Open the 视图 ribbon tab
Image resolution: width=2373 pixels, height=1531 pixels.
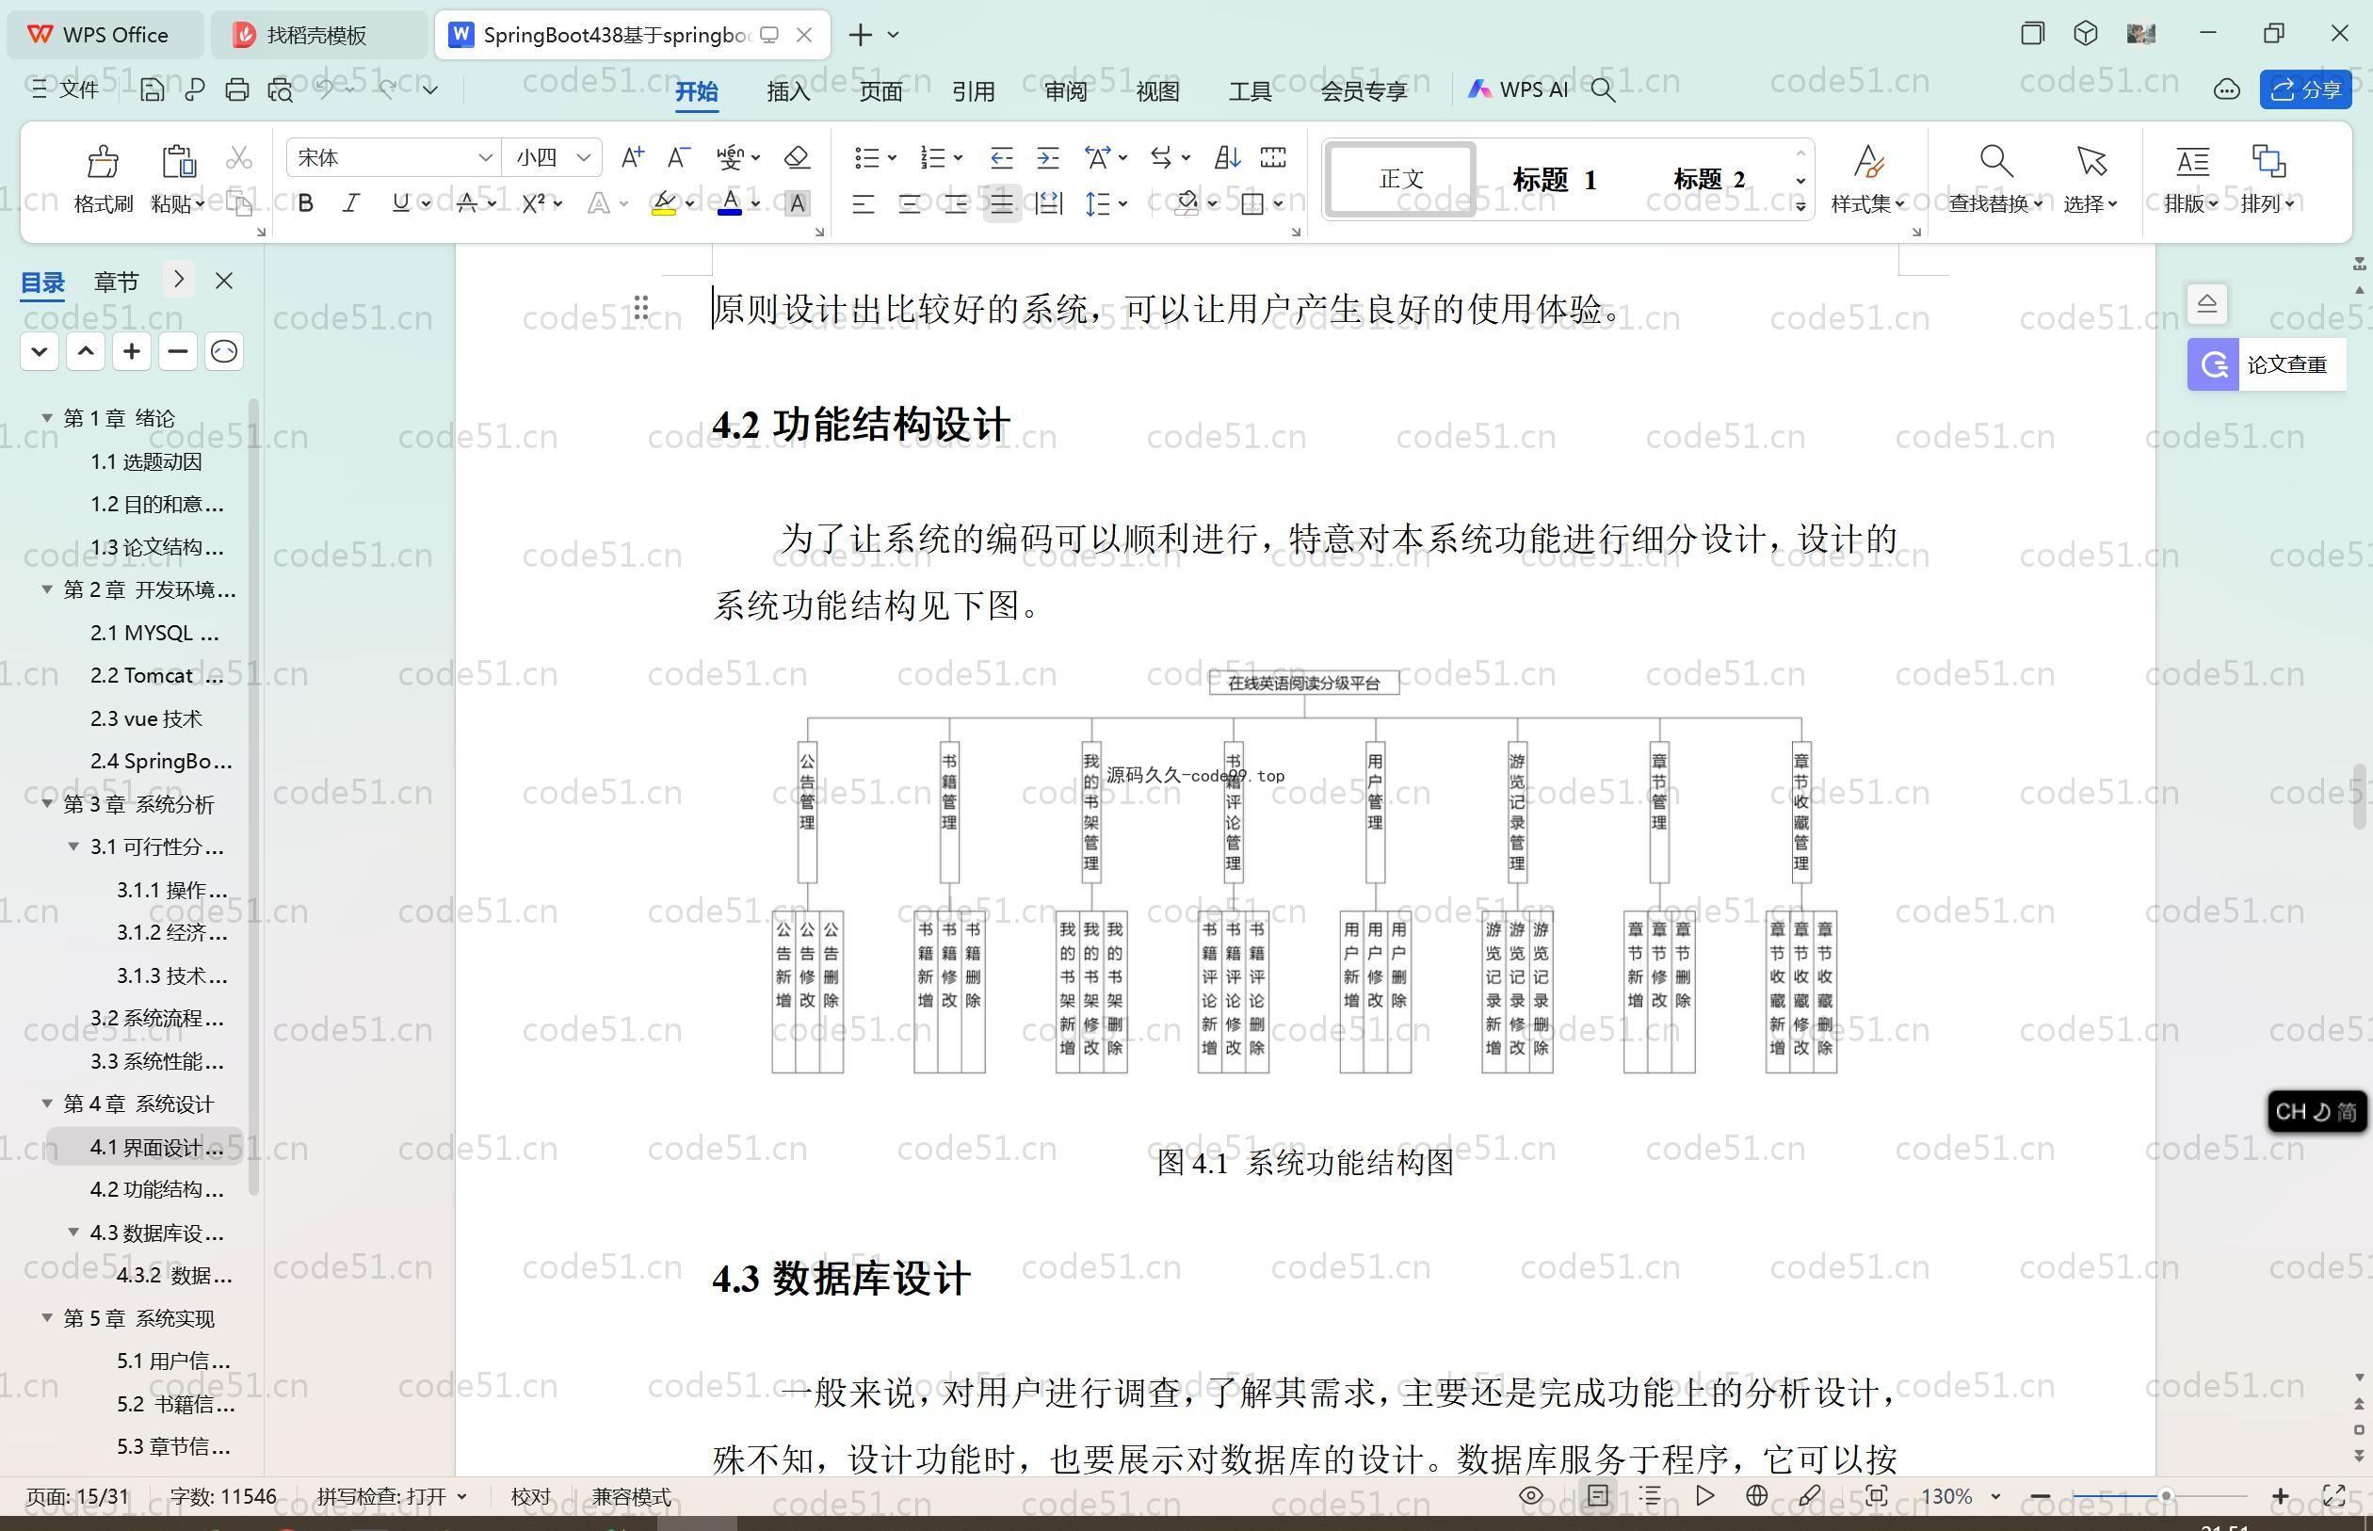pyautogui.click(x=1157, y=90)
